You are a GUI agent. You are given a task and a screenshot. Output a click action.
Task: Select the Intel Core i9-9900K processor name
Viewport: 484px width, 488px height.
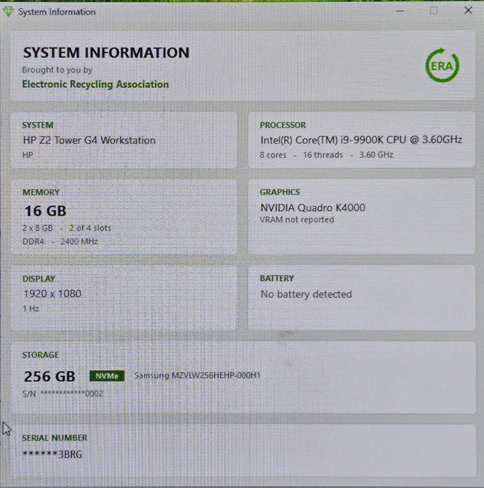coord(361,139)
